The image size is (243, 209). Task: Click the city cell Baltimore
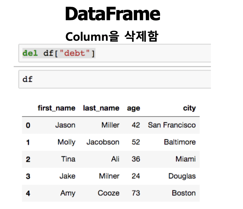[x=180, y=142]
